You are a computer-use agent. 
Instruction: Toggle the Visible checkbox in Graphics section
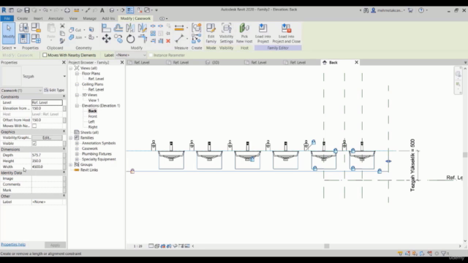[34, 143]
